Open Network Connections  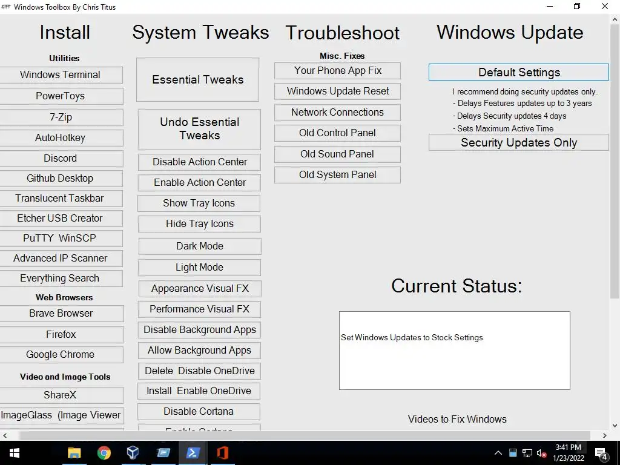tap(337, 112)
